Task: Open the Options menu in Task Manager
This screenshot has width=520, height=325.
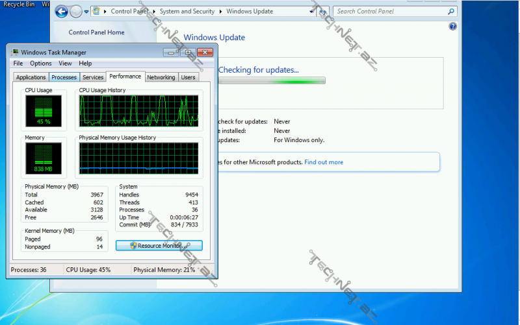Action: point(40,64)
